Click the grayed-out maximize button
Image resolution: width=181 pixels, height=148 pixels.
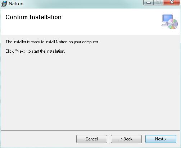[x=158, y=3]
